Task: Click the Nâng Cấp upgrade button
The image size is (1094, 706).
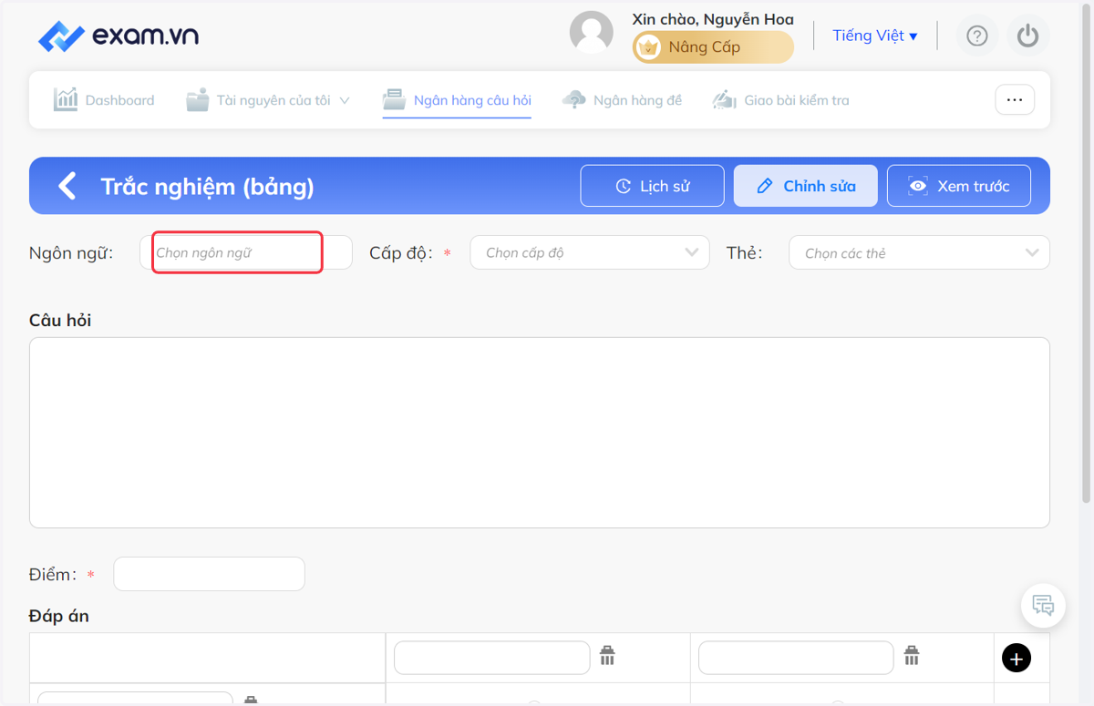Action: click(713, 47)
